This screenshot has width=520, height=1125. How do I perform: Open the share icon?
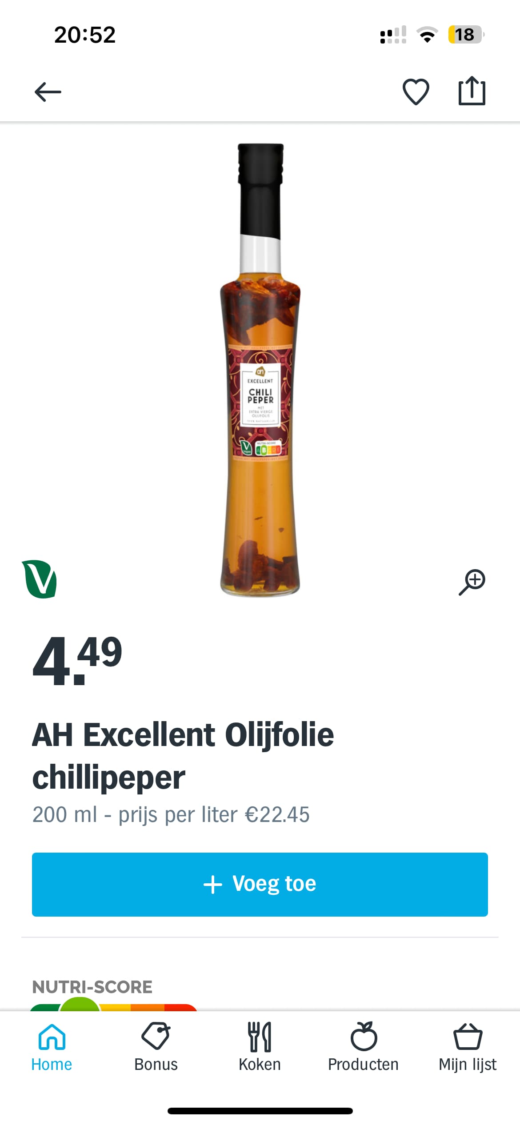pos(472,91)
